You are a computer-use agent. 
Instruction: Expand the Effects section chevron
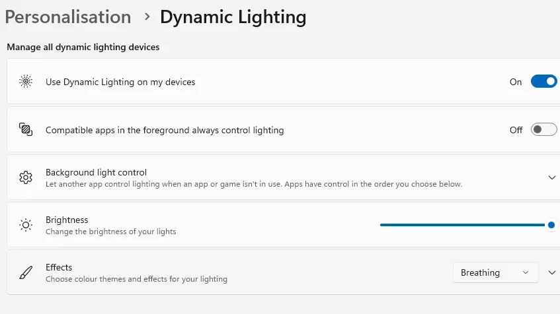(552, 272)
